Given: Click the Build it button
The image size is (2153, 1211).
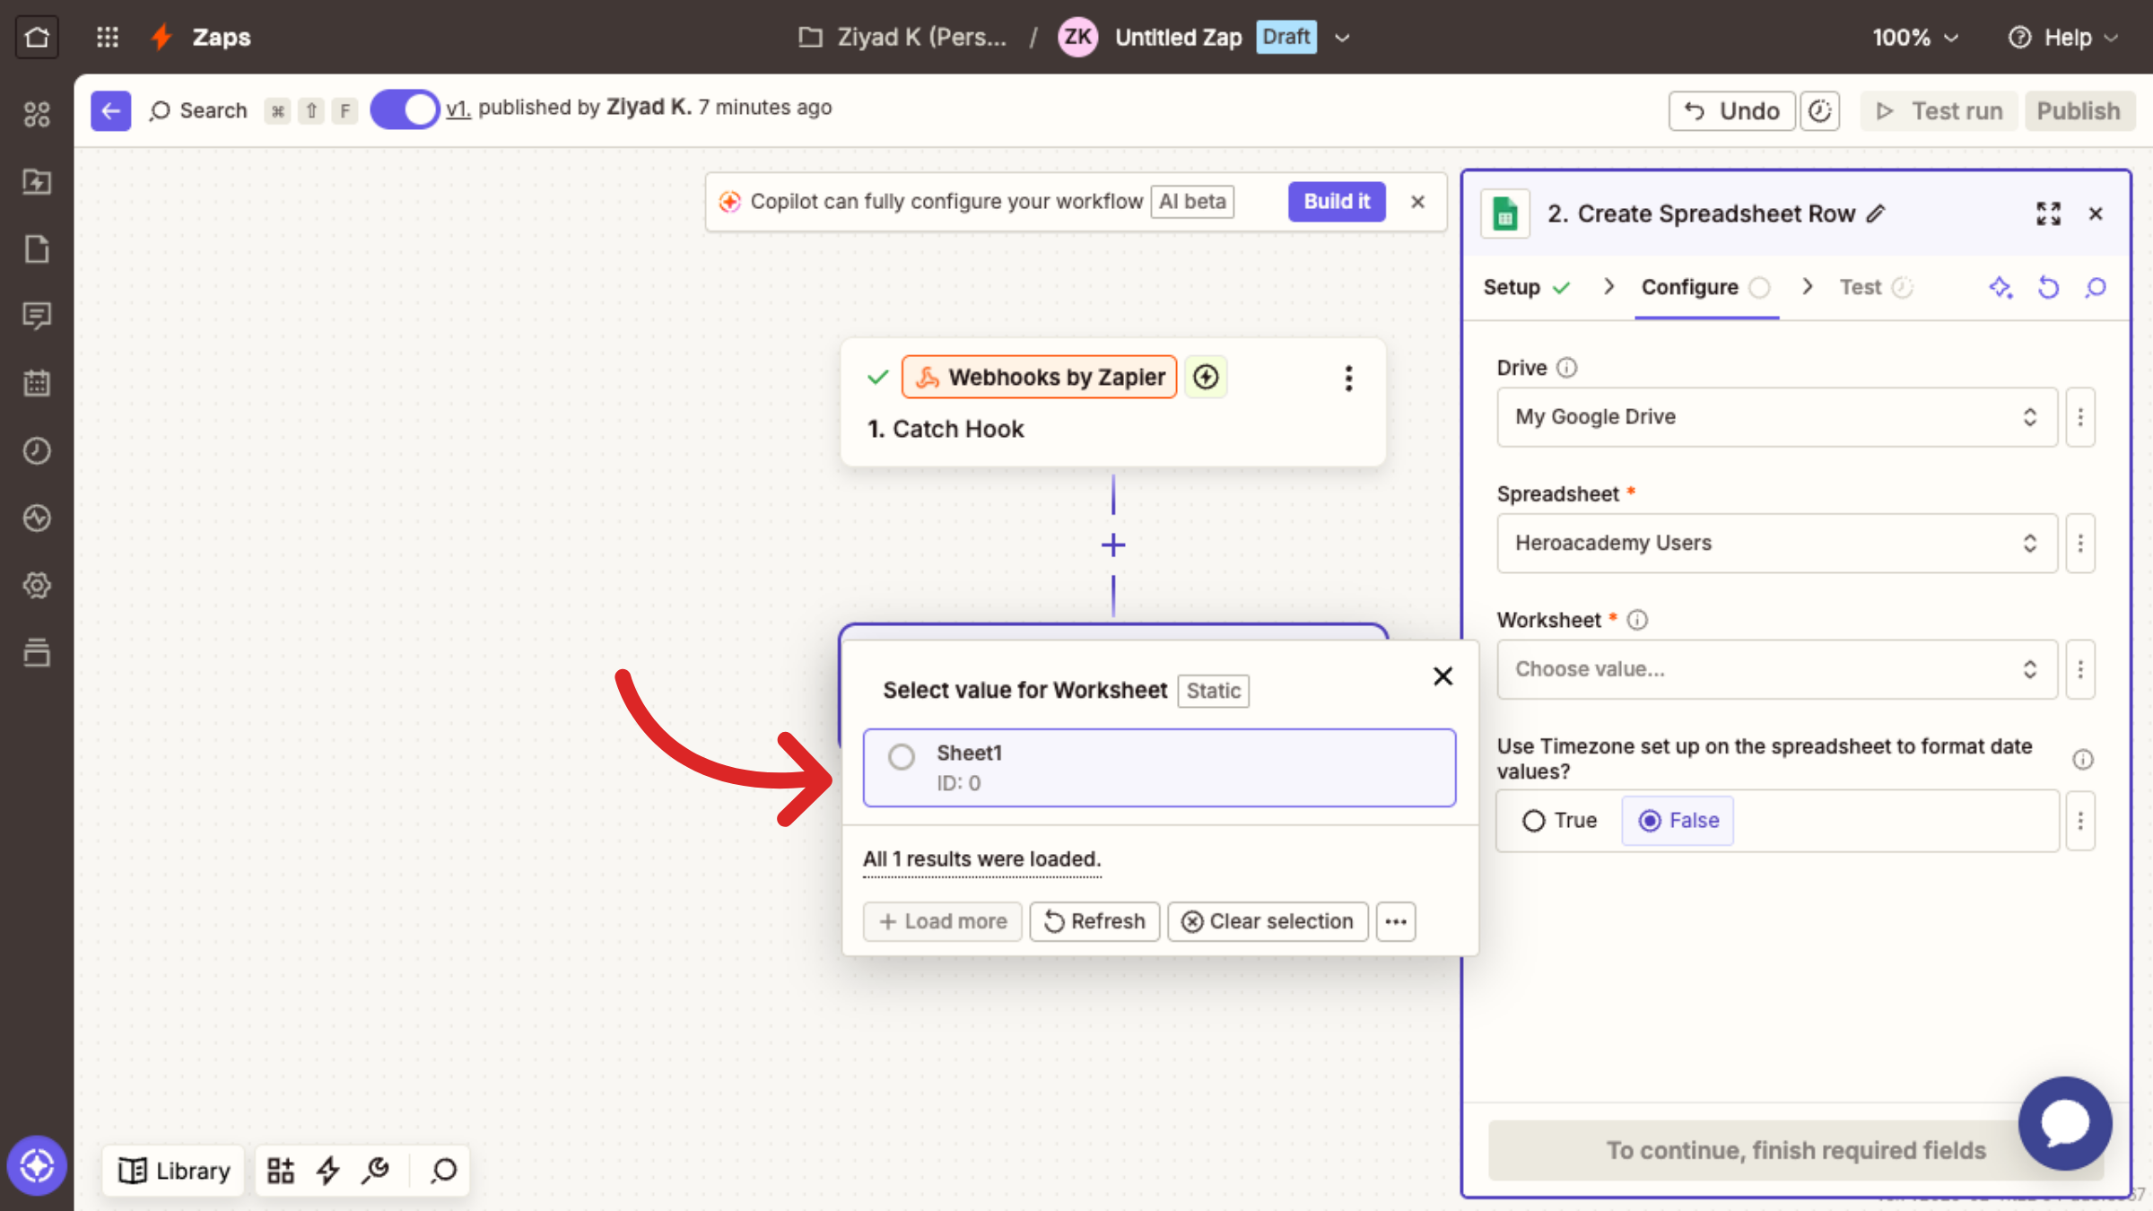Looking at the screenshot, I should pyautogui.click(x=1337, y=201).
